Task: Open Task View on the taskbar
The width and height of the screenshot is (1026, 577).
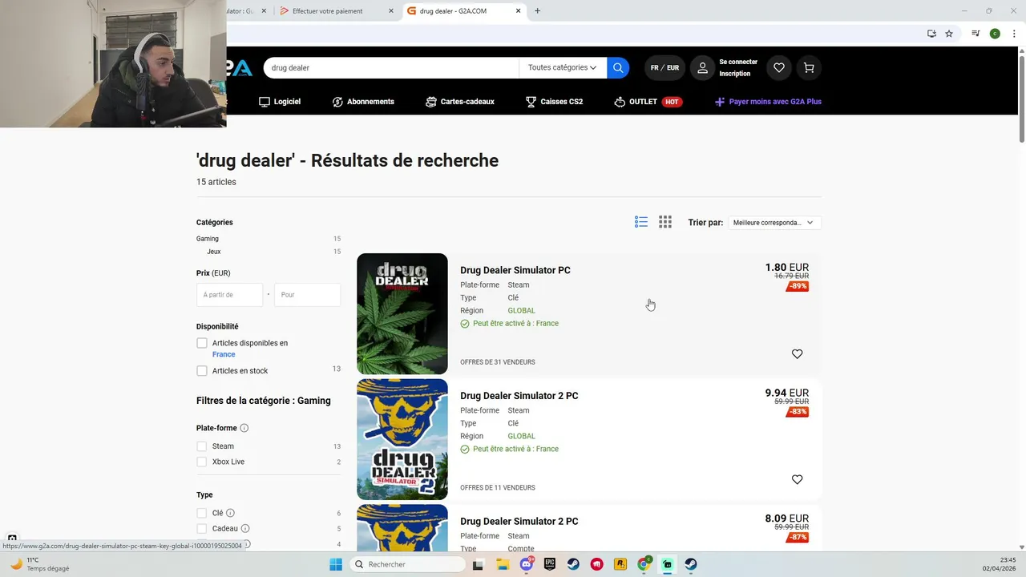Action: pyautogui.click(x=479, y=564)
